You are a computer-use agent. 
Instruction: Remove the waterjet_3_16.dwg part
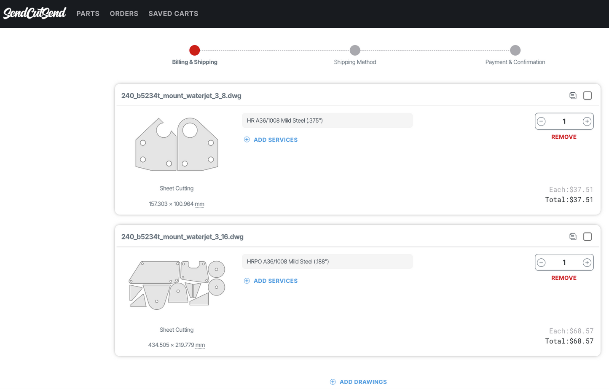[563, 278]
